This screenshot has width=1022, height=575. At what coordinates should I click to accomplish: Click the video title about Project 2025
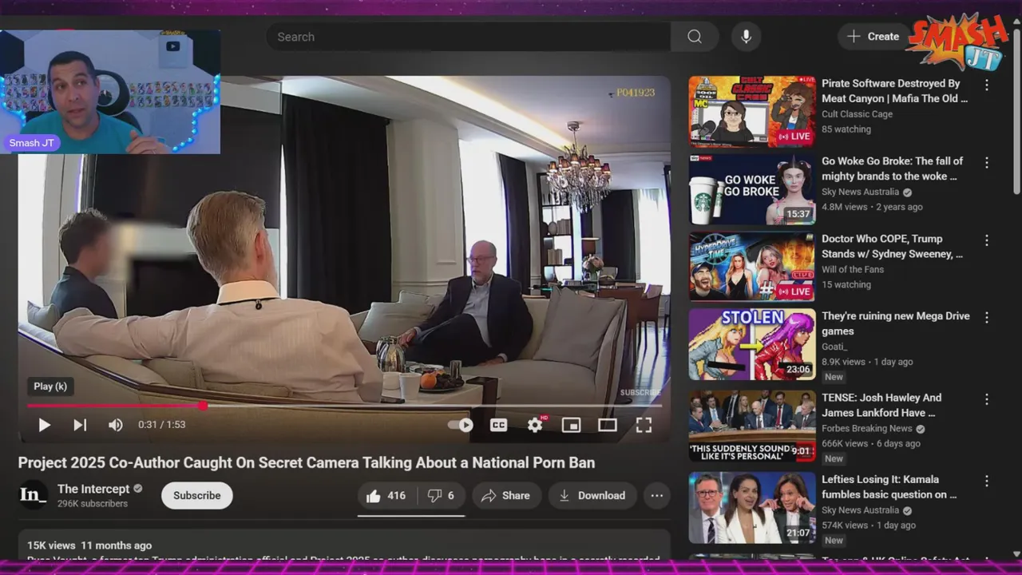(x=307, y=463)
